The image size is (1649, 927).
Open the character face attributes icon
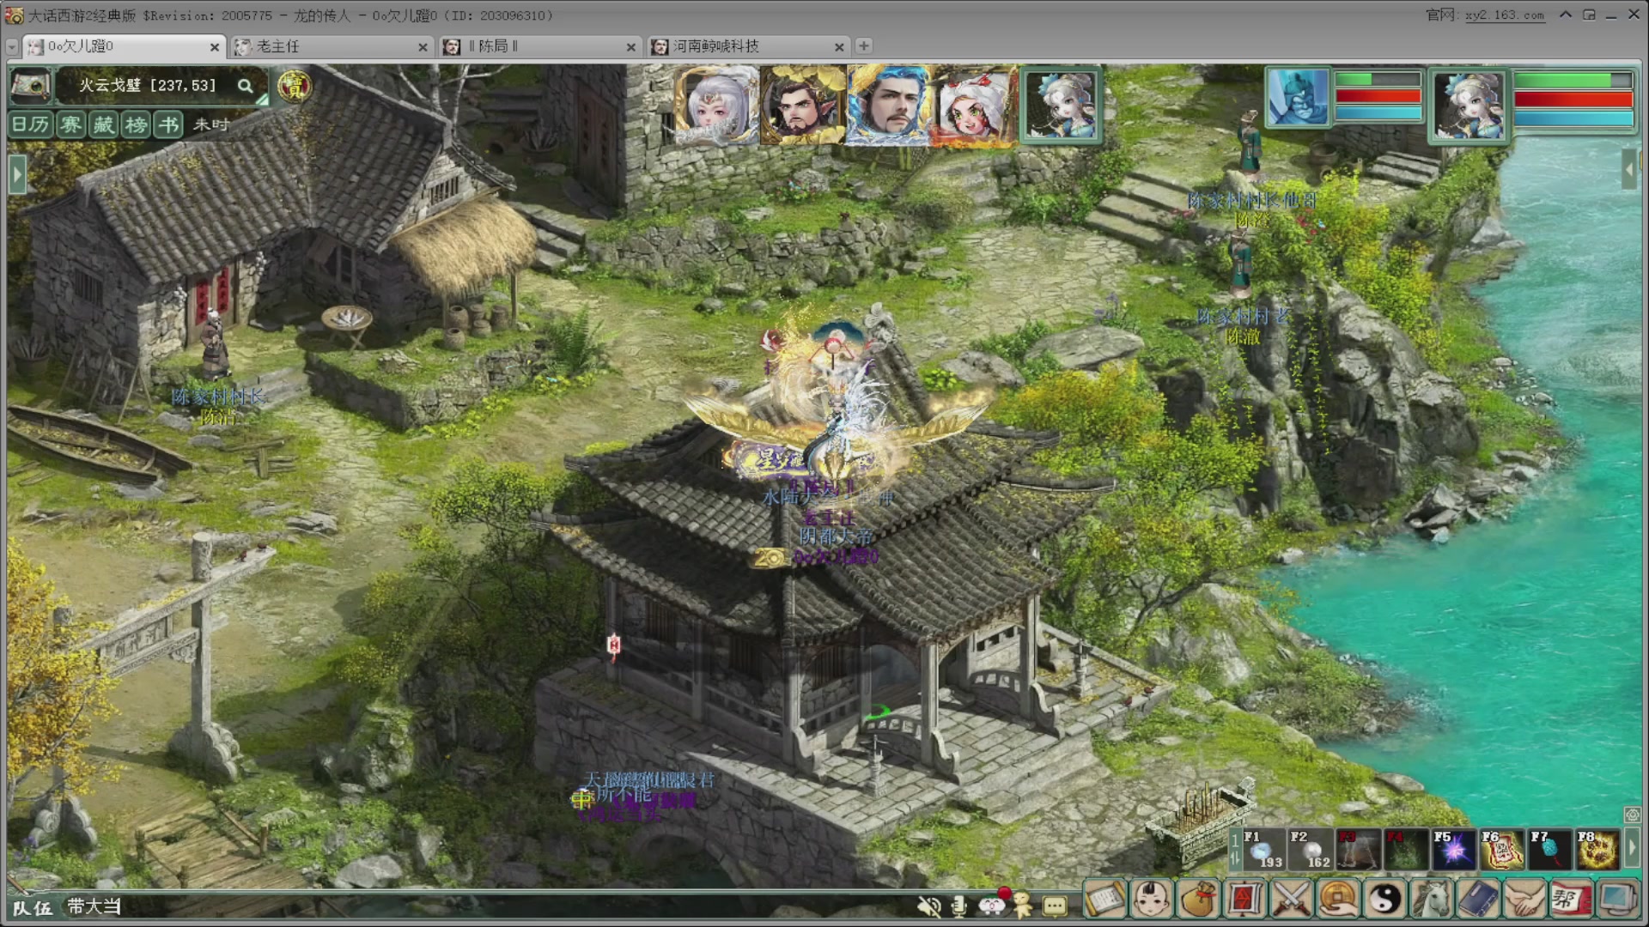(x=1152, y=900)
